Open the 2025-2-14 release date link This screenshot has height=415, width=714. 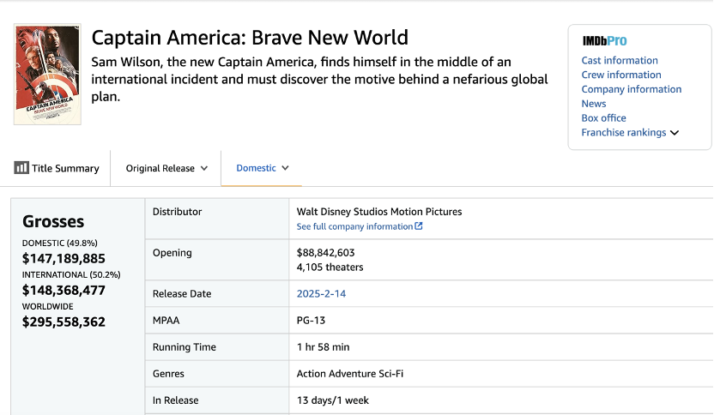tap(321, 294)
